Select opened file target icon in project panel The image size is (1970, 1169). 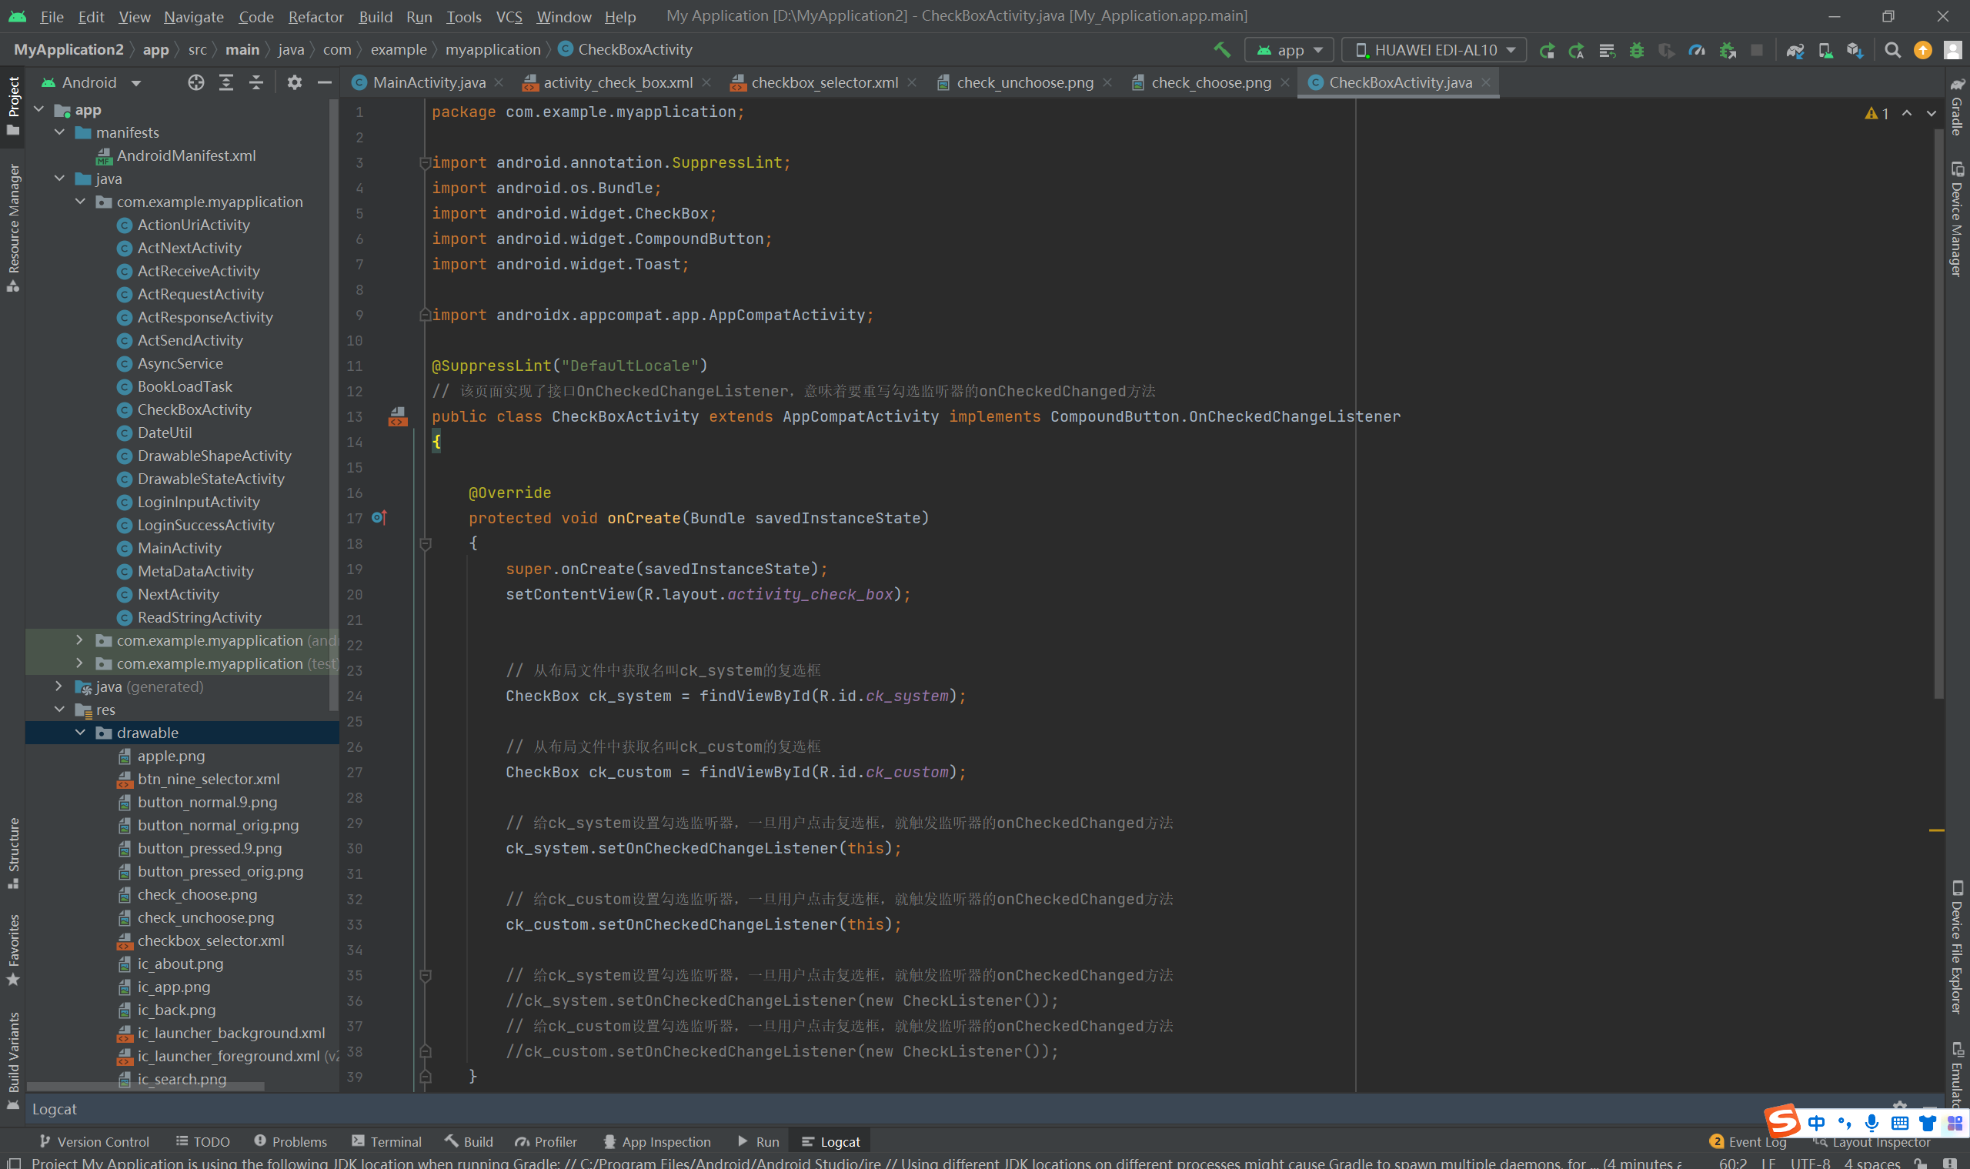tap(196, 82)
